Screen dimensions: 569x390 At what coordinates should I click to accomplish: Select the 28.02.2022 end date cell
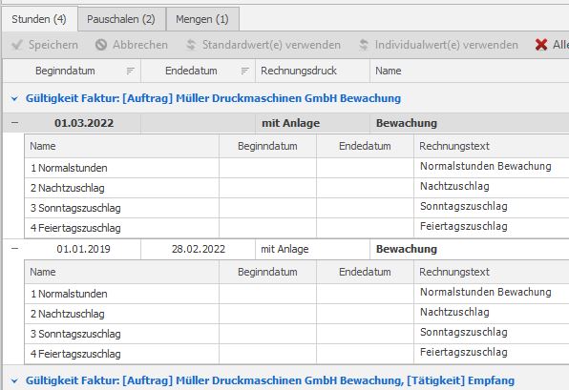tap(199, 249)
